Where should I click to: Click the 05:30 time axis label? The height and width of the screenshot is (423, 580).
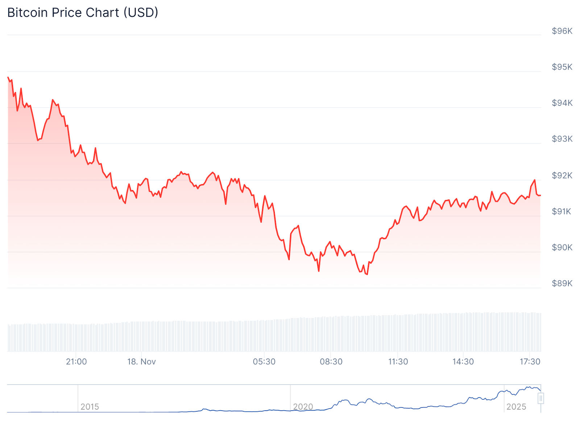pyautogui.click(x=264, y=361)
